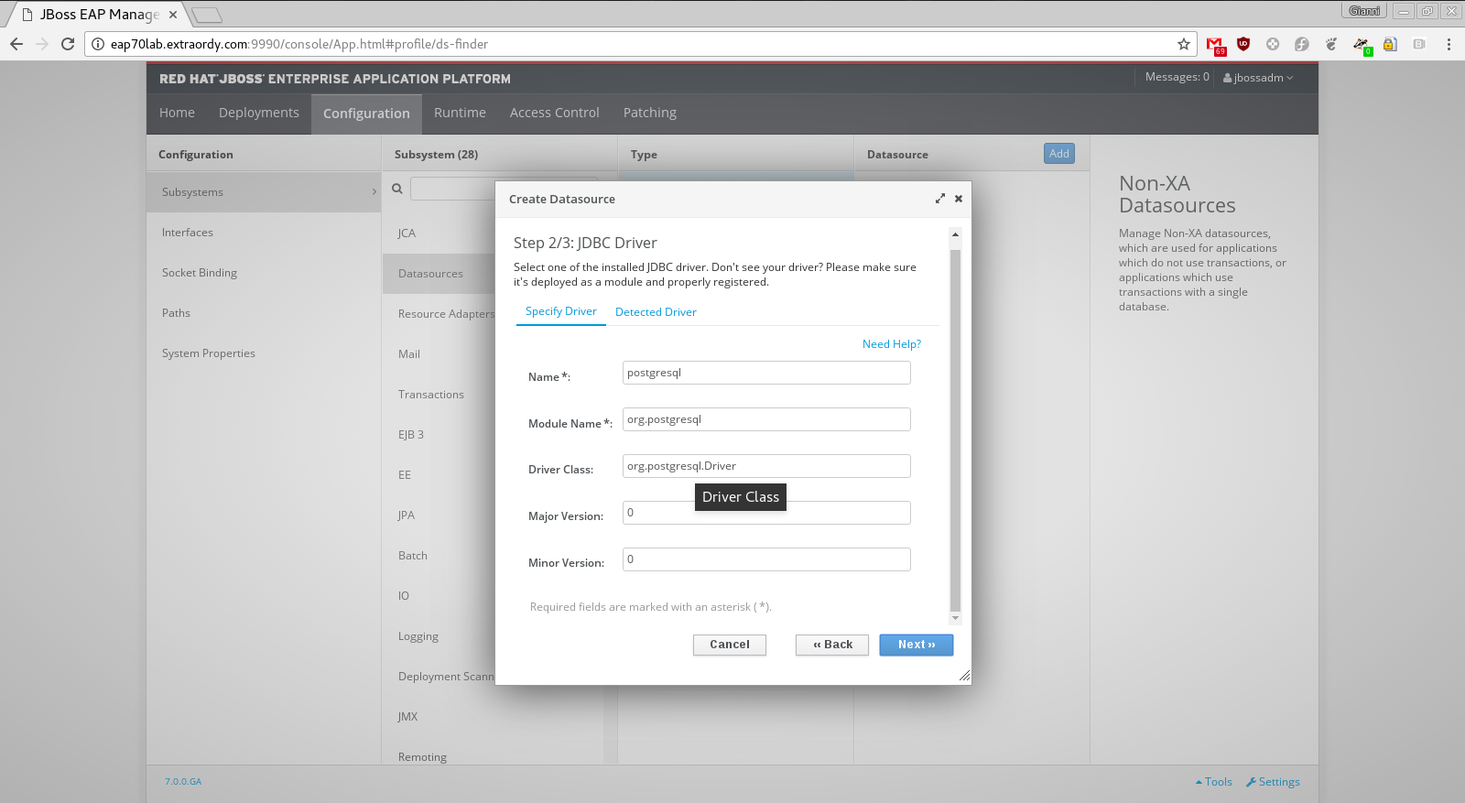The width and height of the screenshot is (1465, 803).
Task: Open the Gmail checker extension icon
Action: pos(1215,45)
